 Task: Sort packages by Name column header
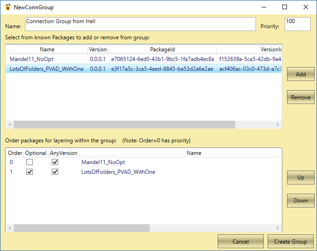pyautogui.click(x=47, y=49)
